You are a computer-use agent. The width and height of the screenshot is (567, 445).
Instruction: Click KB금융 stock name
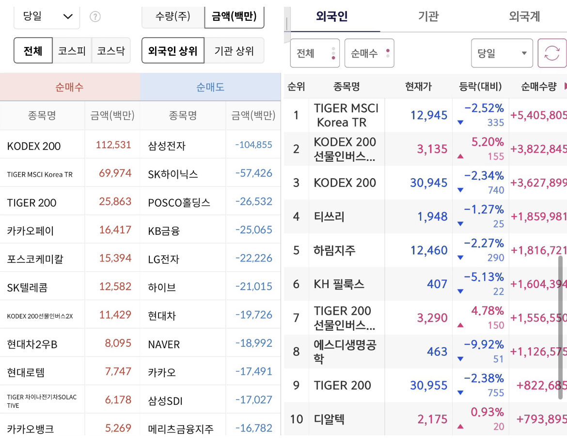pyautogui.click(x=164, y=231)
